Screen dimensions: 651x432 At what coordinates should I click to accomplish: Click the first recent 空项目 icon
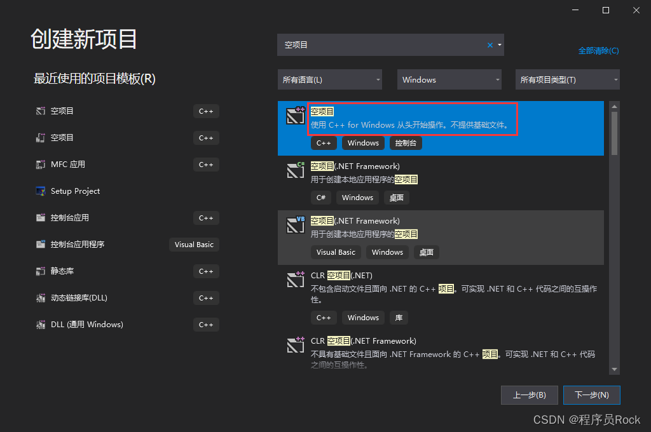[40, 111]
